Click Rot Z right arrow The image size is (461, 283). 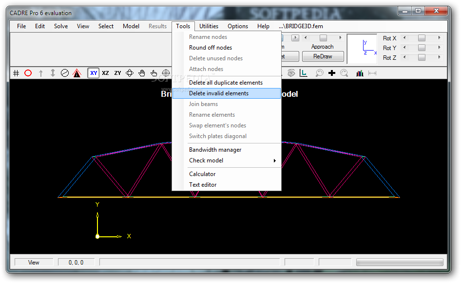(439, 57)
